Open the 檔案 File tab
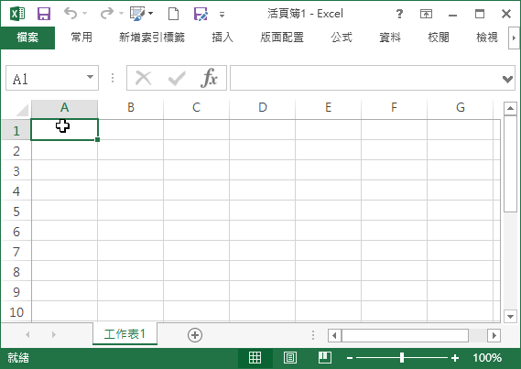The image size is (521, 369). tap(27, 38)
